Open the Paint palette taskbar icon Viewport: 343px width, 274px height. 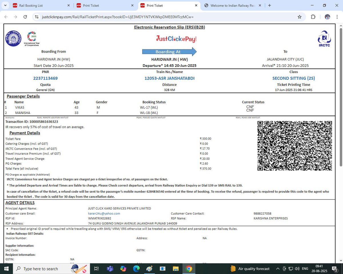tap(149, 269)
